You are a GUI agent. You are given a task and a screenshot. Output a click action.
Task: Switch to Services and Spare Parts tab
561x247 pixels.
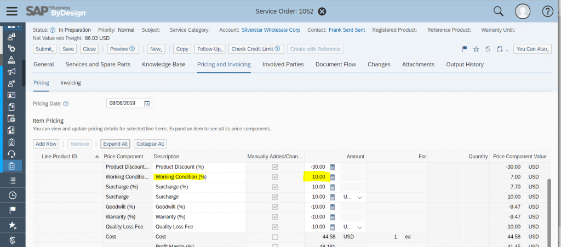(x=98, y=64)
